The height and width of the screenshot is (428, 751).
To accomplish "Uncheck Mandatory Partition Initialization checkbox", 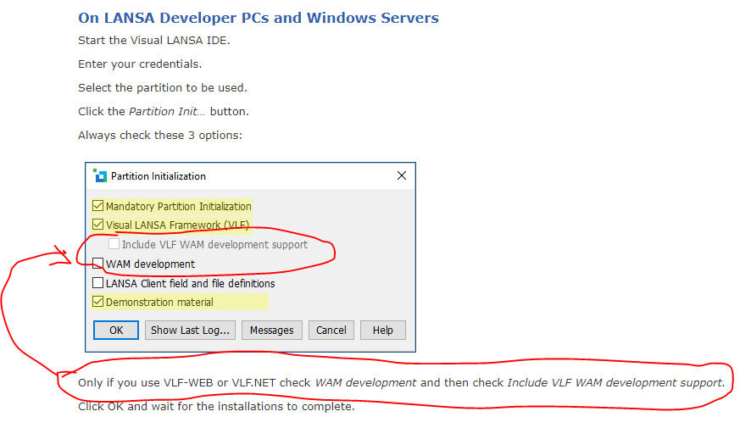I will click(97, 206).
